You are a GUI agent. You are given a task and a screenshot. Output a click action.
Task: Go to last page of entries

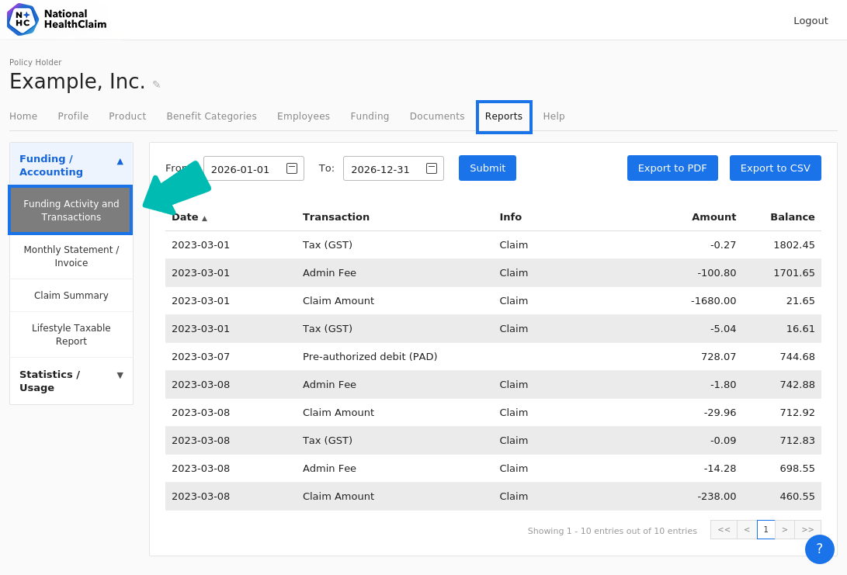[x=807, y=530]
